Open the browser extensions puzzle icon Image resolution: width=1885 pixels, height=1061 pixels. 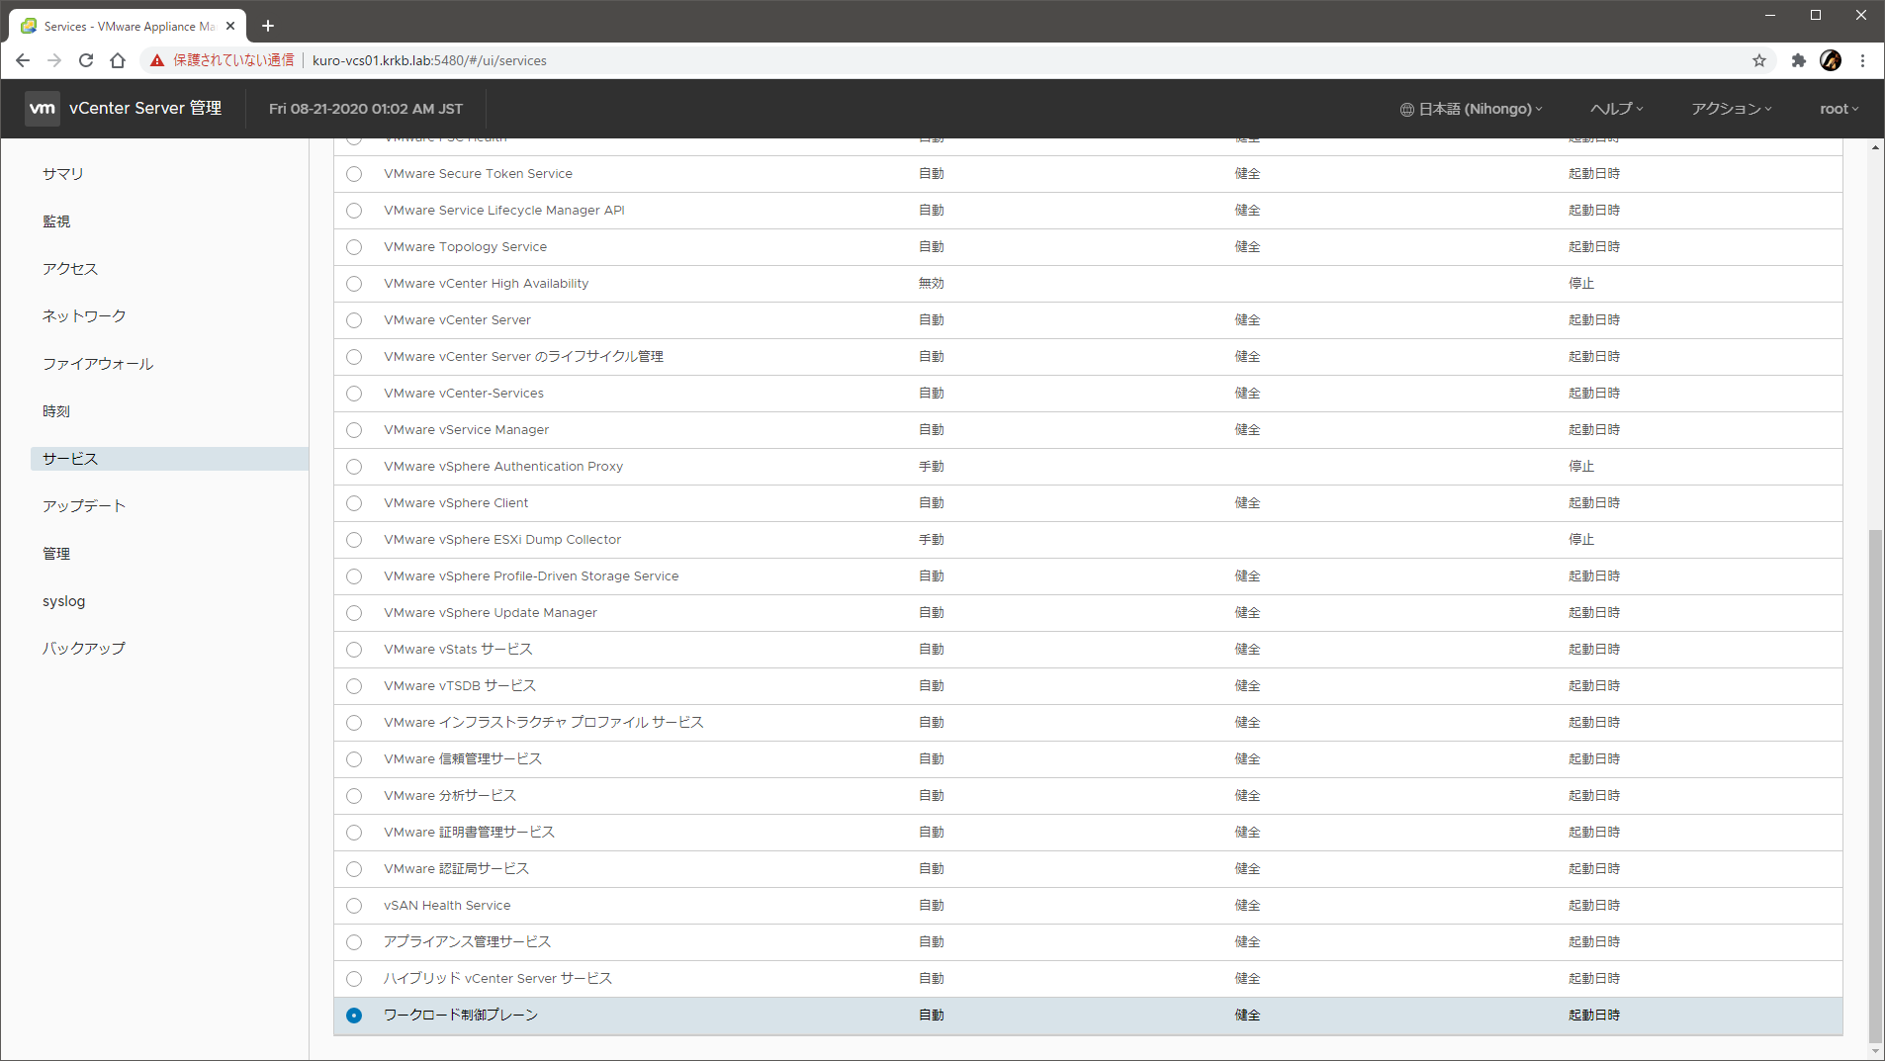pyautogui.click(x=1798, y=60)
